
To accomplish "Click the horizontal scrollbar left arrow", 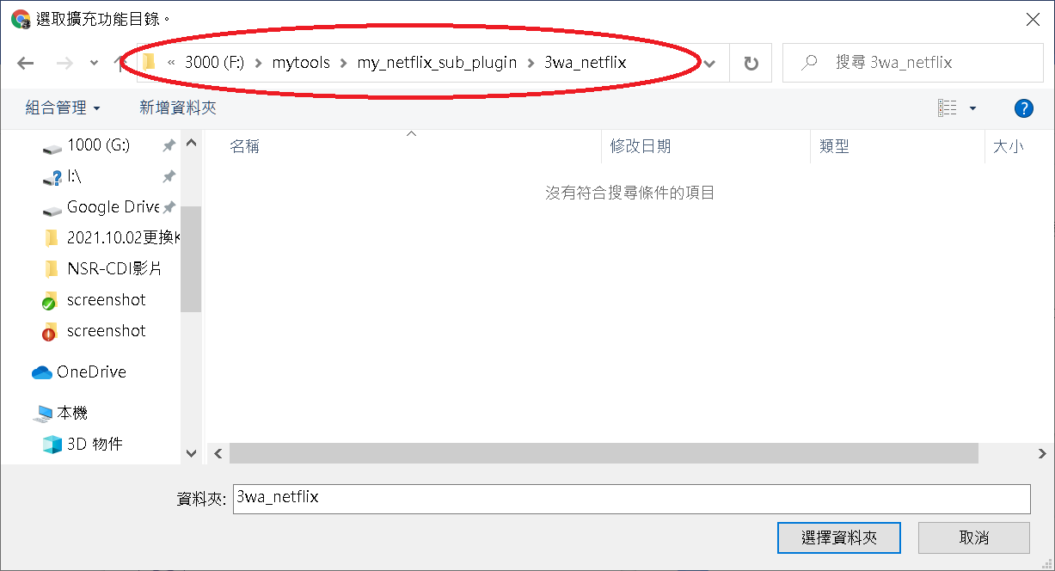I will pyautogui.click(x=218, y=453).
